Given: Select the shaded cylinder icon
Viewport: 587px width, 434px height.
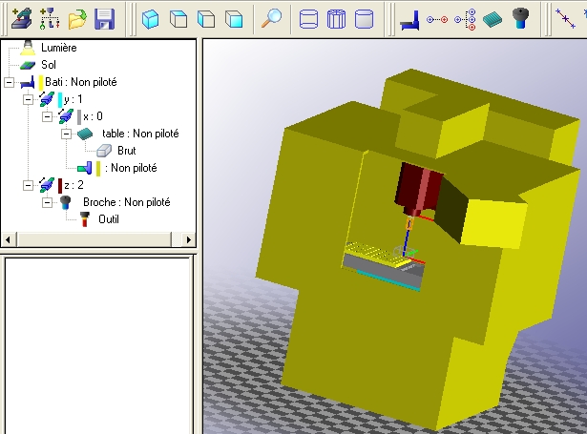Looking at the screenshot, I should (364, 19).
